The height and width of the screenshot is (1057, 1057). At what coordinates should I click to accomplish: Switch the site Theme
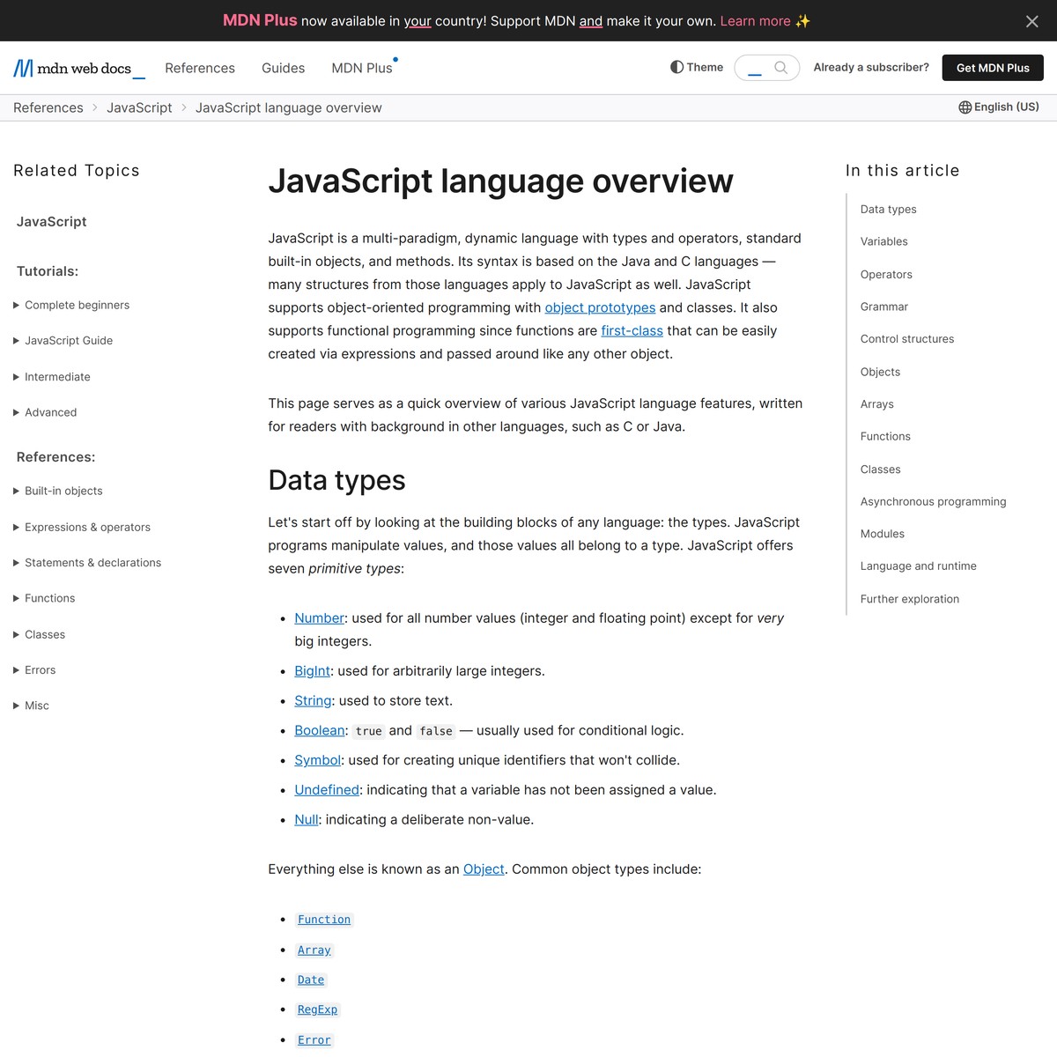coord(697,67)
